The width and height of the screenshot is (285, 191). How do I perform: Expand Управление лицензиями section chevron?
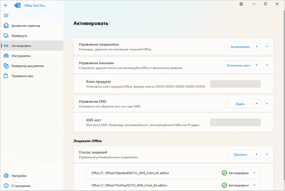(267, 46)
